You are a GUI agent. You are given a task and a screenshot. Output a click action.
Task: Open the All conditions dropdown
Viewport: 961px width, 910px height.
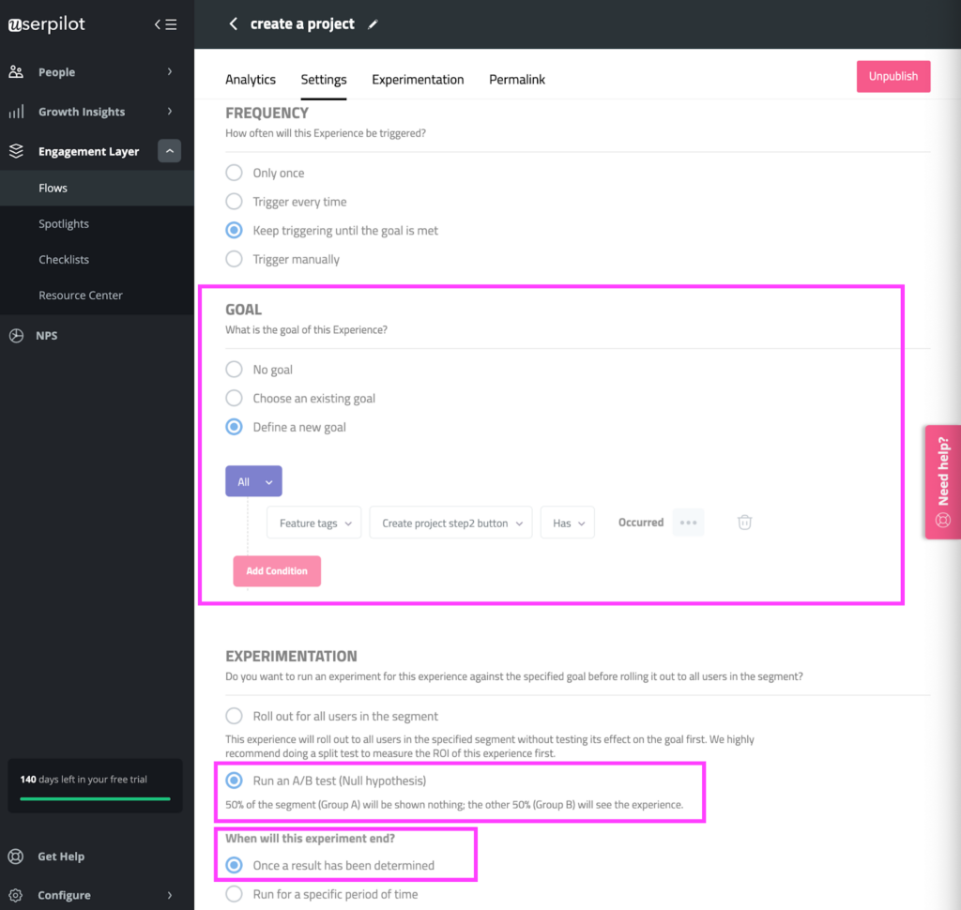point(253,481)
